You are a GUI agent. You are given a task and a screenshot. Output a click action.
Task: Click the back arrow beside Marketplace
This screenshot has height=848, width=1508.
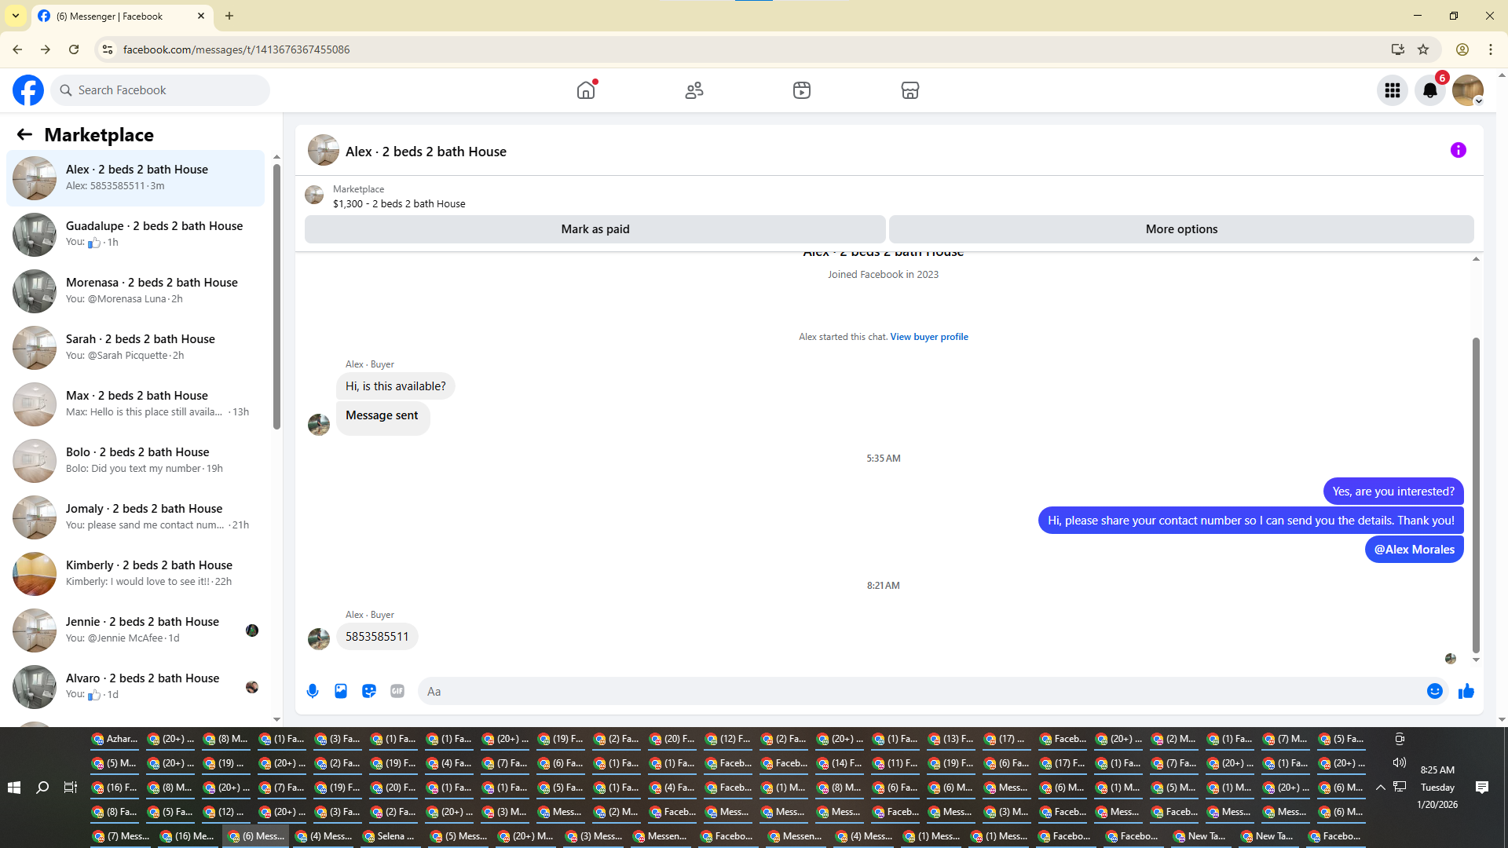(24, 135)
